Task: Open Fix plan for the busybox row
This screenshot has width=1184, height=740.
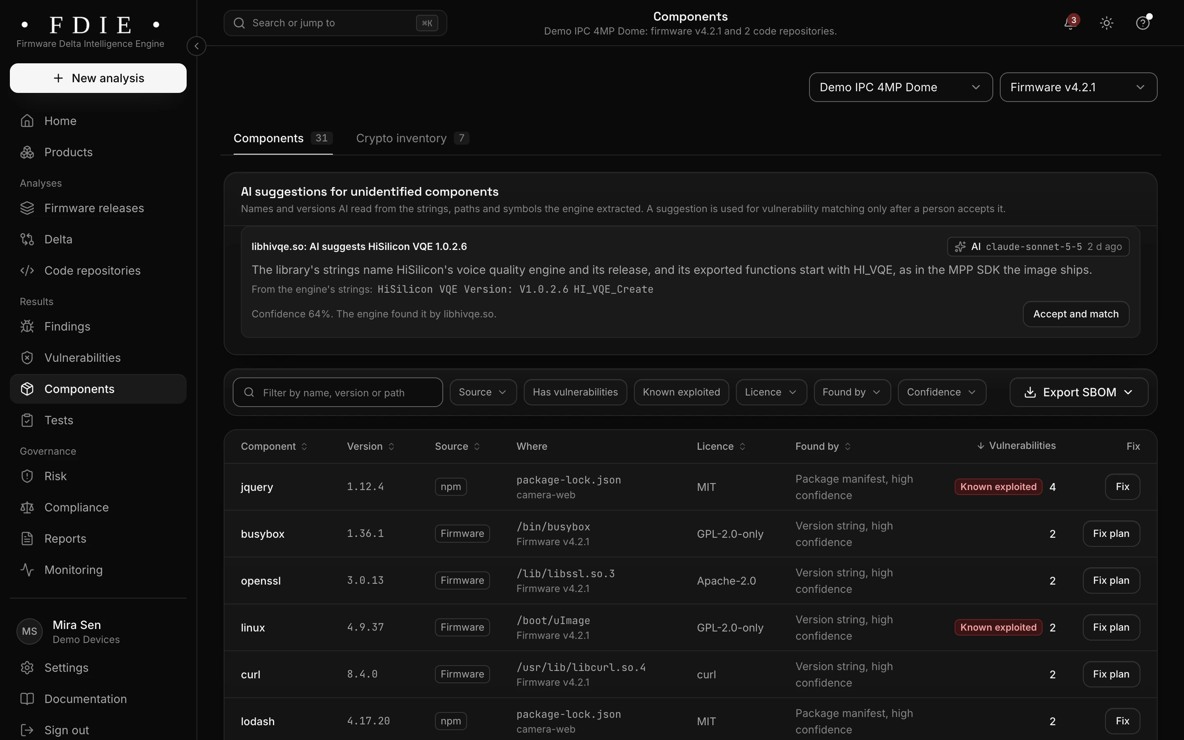Action: 1111,534
